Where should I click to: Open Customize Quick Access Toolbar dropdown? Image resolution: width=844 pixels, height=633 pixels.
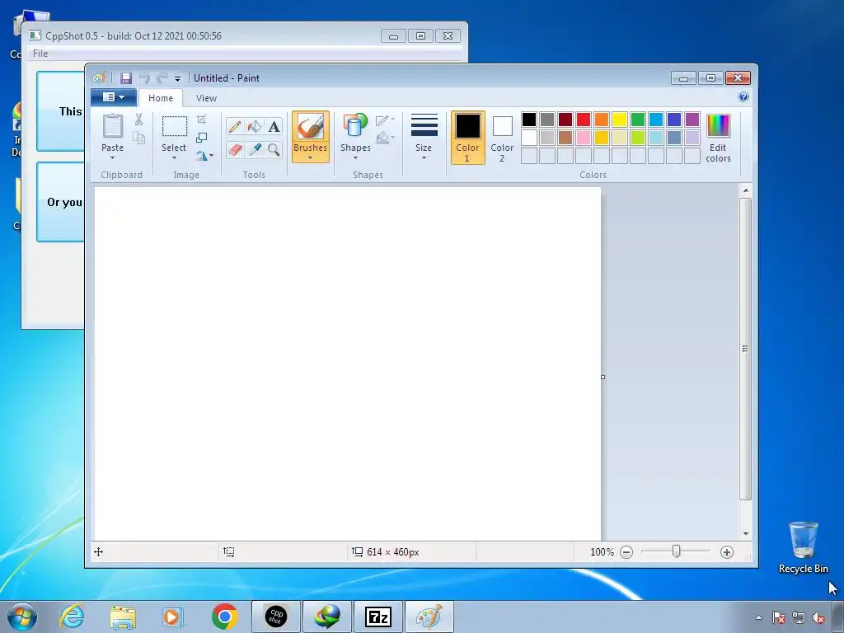pyautogui.click(x=177, y=78)
